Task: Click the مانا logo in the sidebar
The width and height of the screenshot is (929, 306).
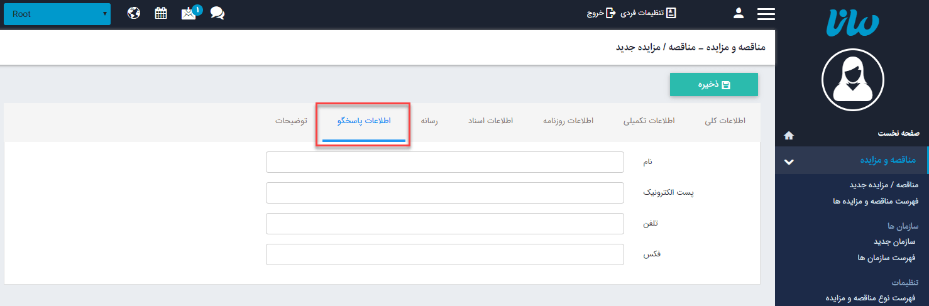Action: (x=853, y=23)
